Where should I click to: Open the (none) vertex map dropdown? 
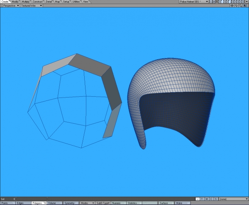pyautogui.click(x=233, y=199)
